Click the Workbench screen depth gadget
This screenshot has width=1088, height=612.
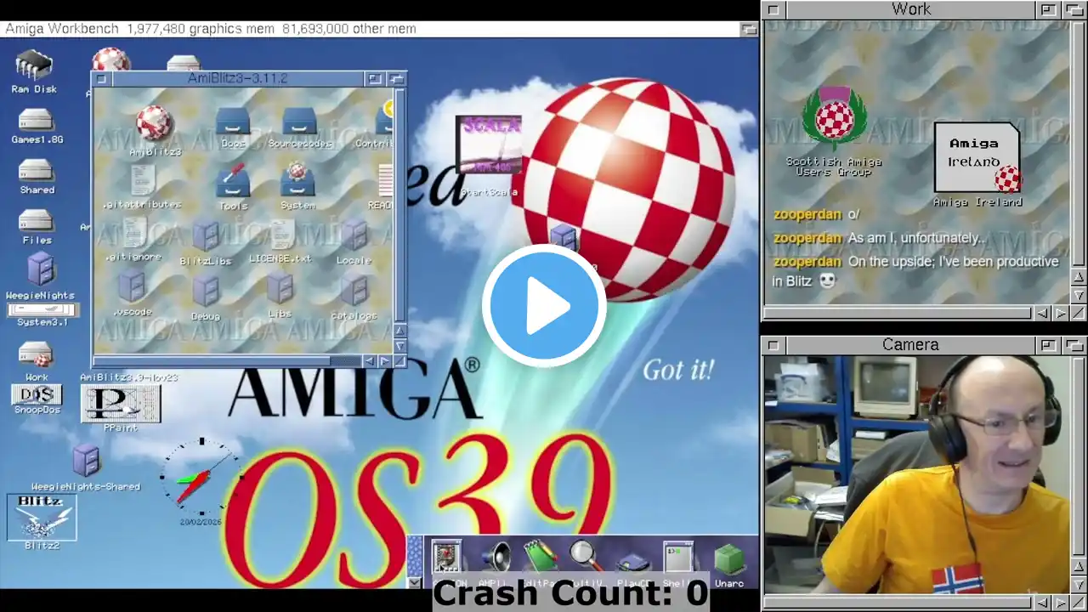click(749, 29)
